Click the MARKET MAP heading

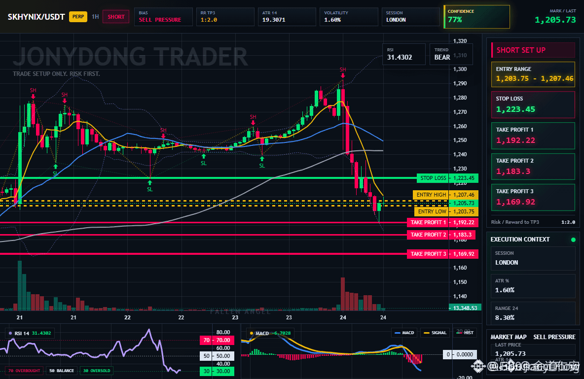click(x=509, y=337)
